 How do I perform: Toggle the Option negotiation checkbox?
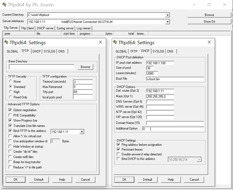(10, 110)
